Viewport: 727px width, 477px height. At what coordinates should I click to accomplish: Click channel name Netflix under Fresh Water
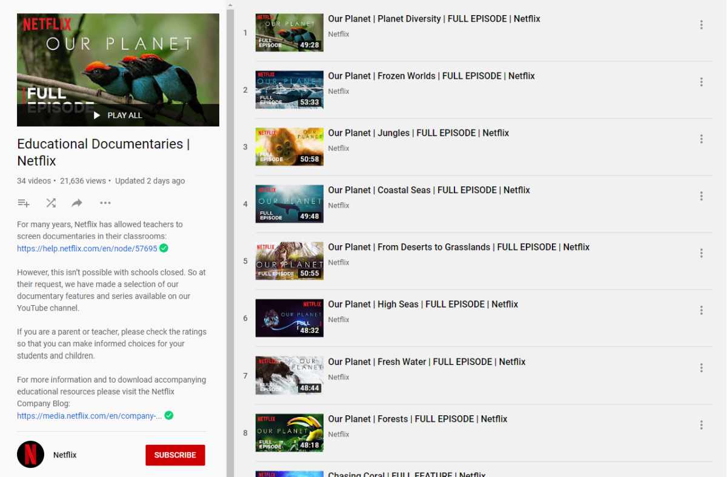[339, 377]
